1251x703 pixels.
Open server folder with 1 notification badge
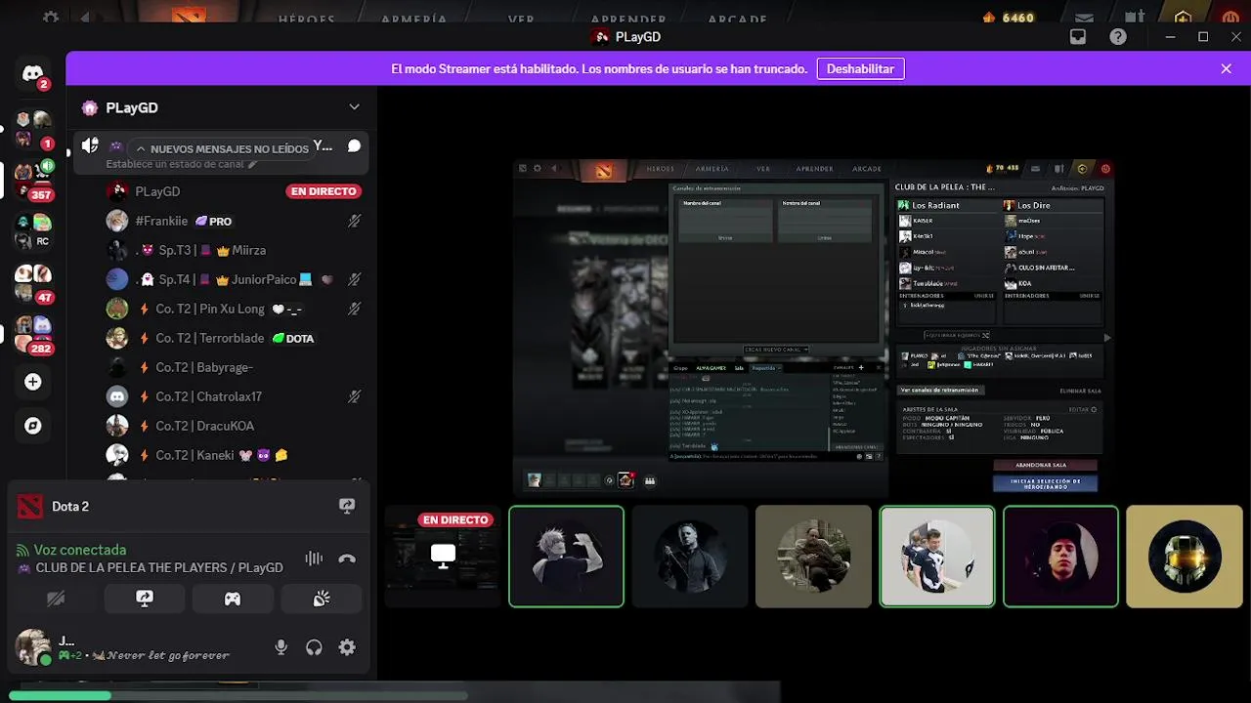[x=32, y=129]
